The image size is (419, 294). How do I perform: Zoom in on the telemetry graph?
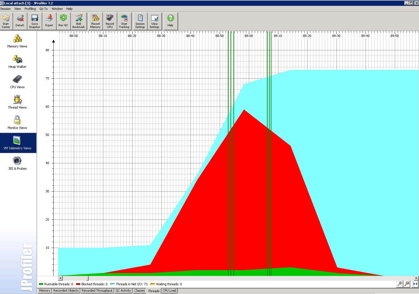[x=400, y=284]
